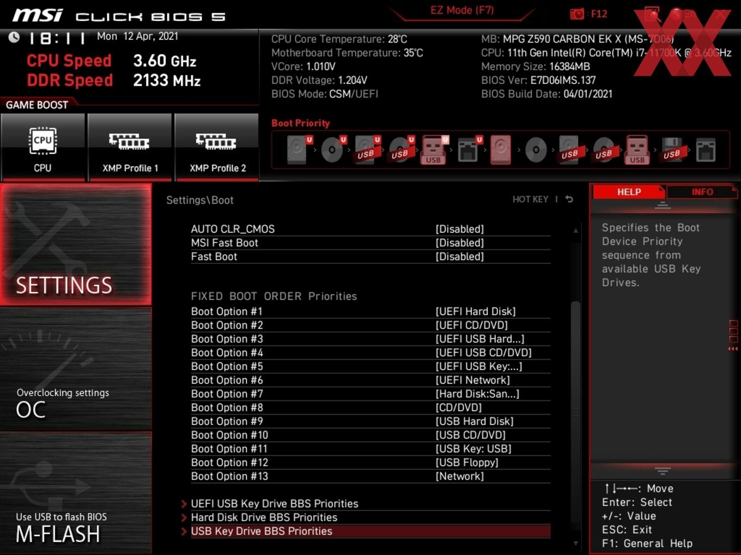The height and width of the screenshot is (555, 741).
Task: Select the legacy CD/DVD boot priority icon
Action: [x=536, y=150]
